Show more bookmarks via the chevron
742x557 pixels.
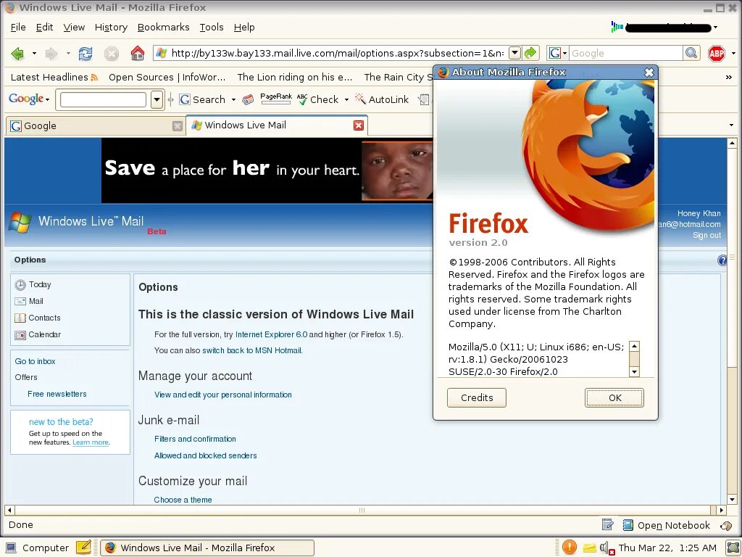(x=729, y=77)
